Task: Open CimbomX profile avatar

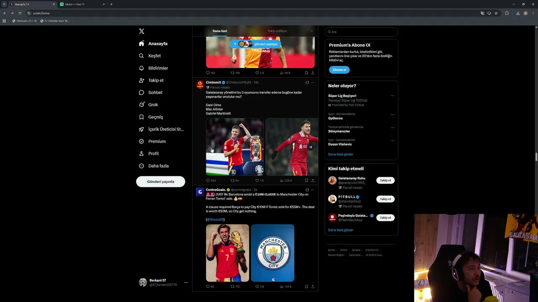Action: pyautogui.click(x=200, y=85)
